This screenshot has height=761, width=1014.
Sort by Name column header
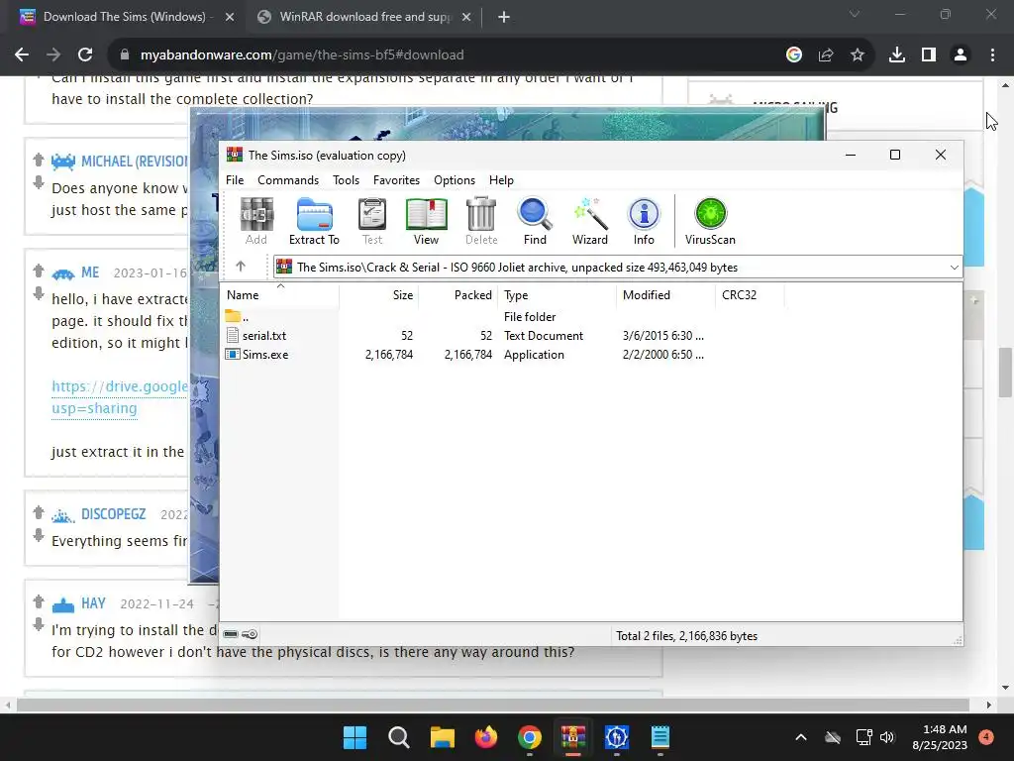[278, 295]
